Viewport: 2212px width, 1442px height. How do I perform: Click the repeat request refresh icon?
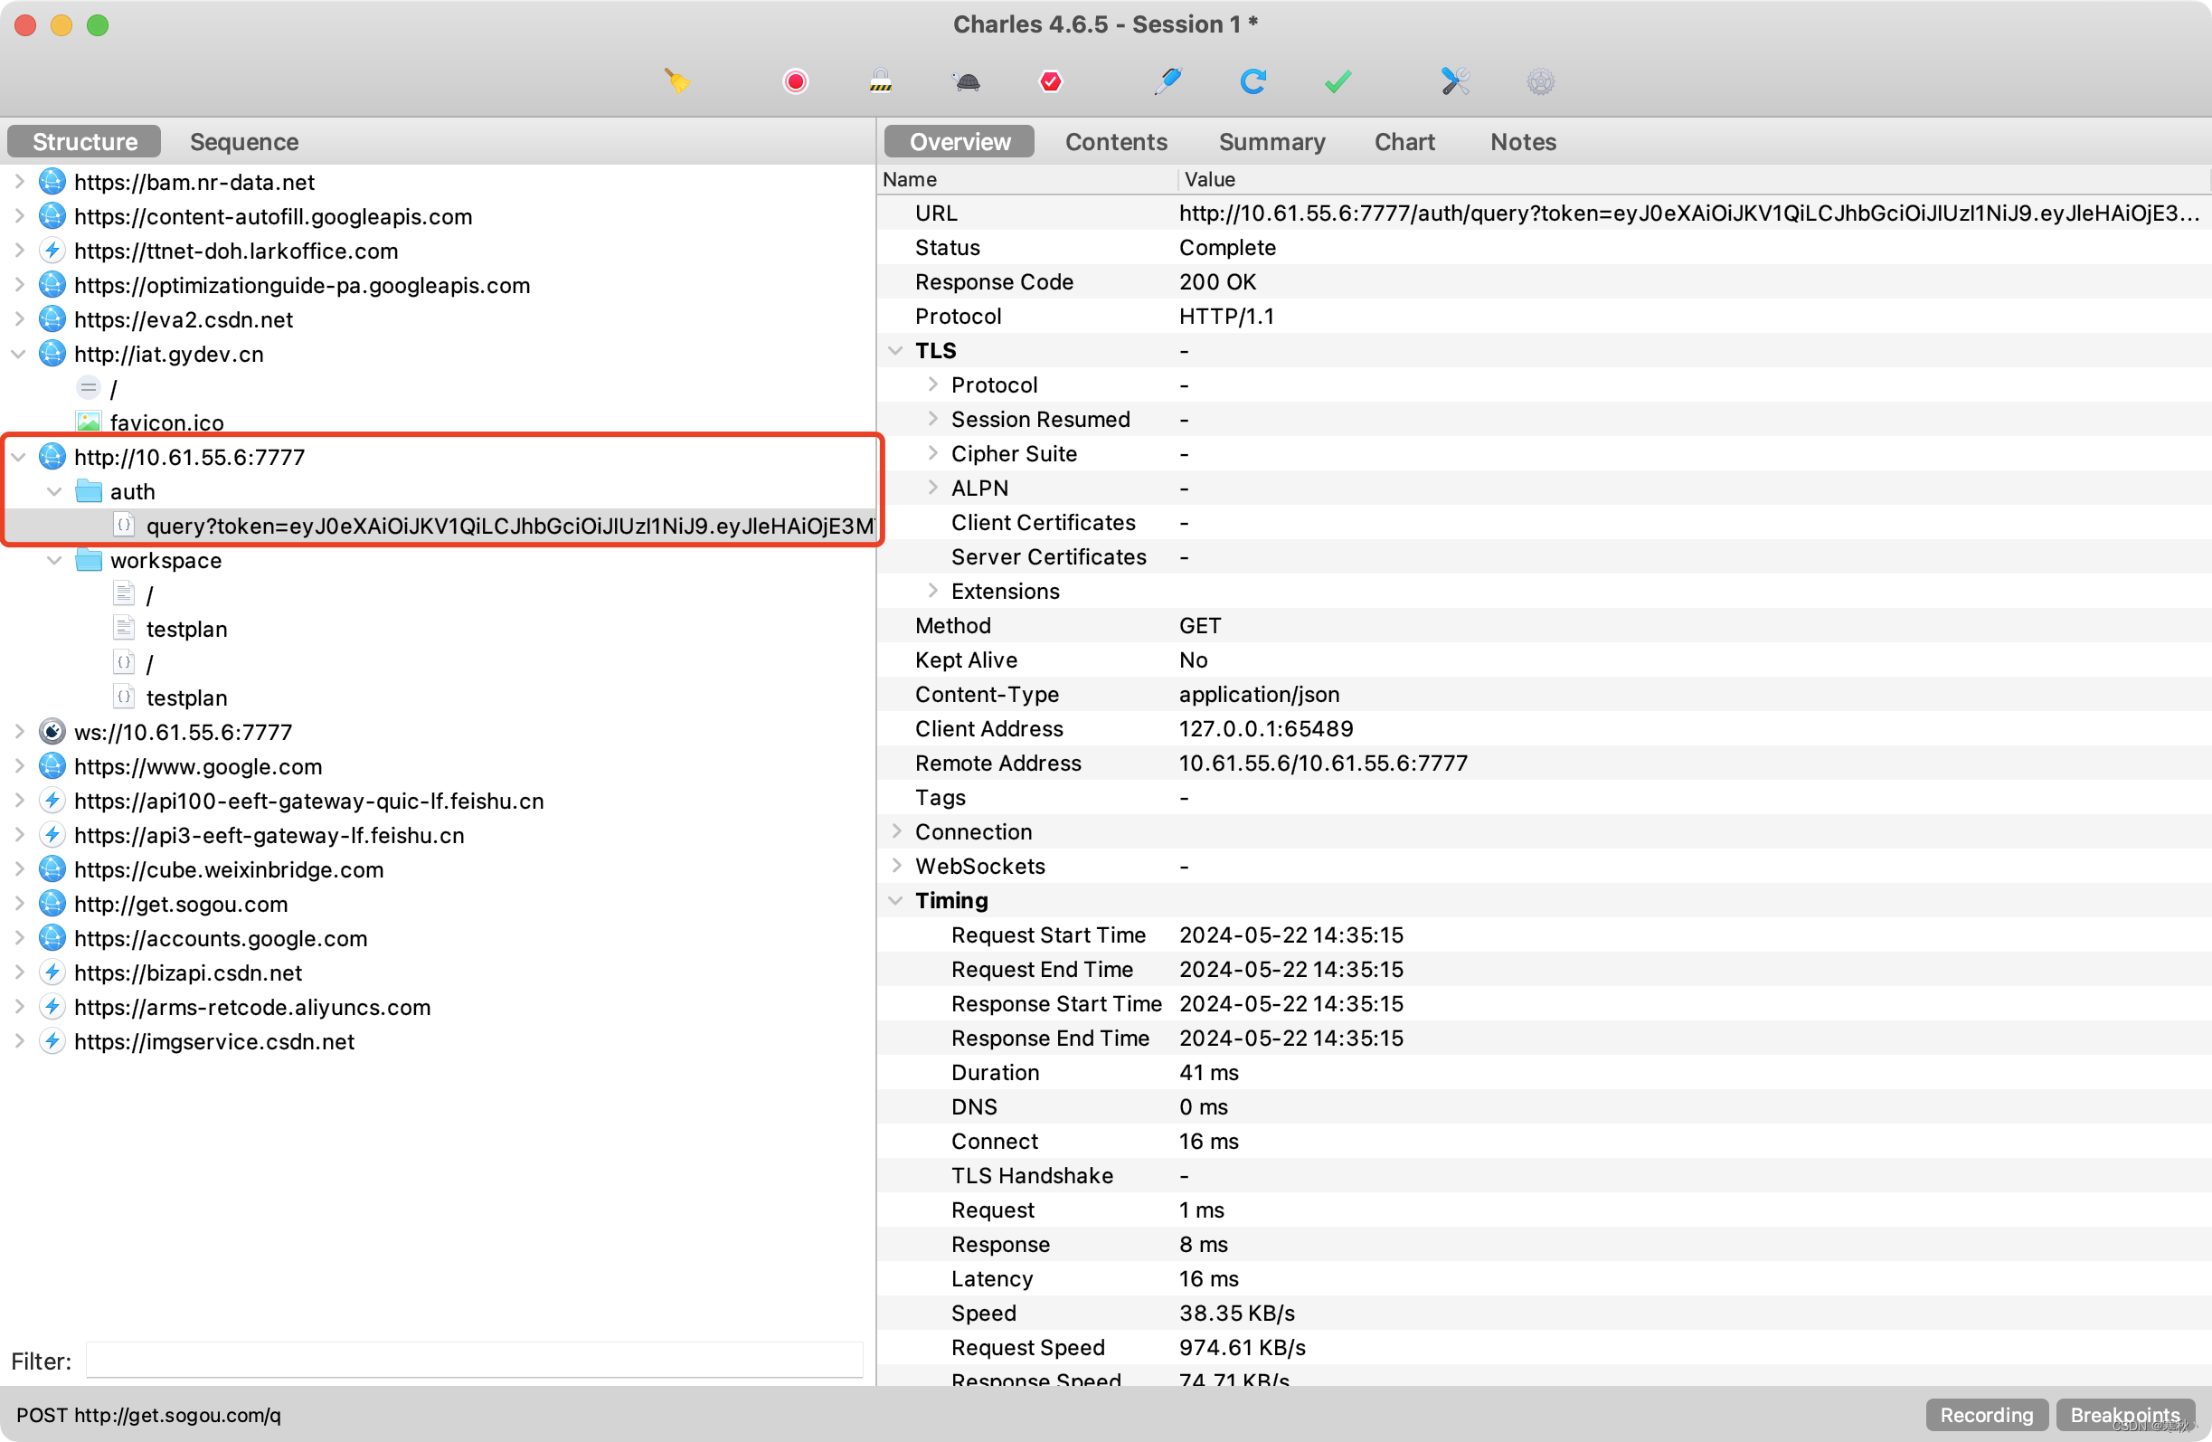[x=1253, y=81]
